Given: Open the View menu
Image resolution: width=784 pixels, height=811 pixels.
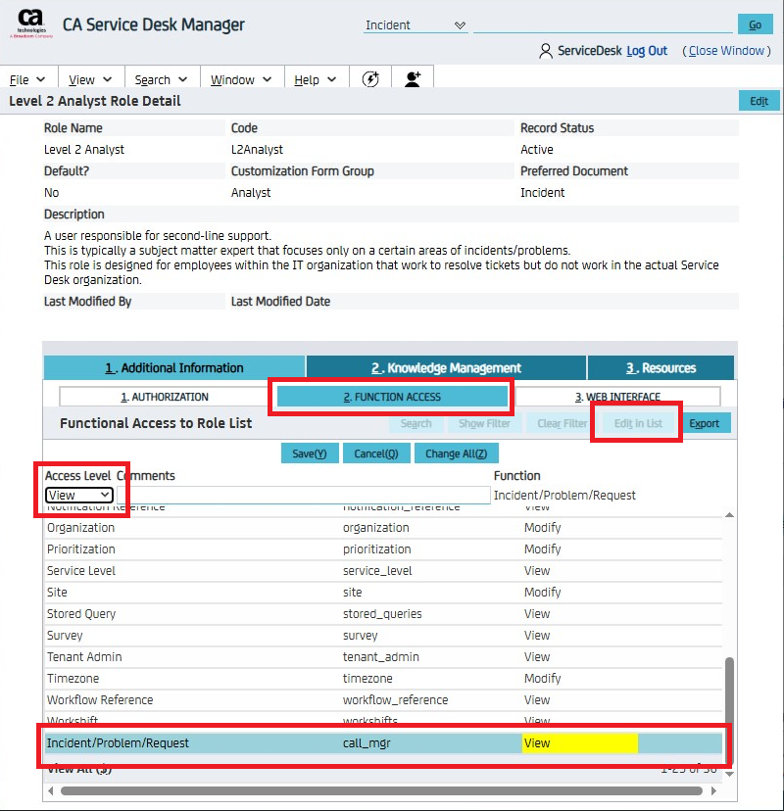Looking at the screenshot, I should 90,79.
